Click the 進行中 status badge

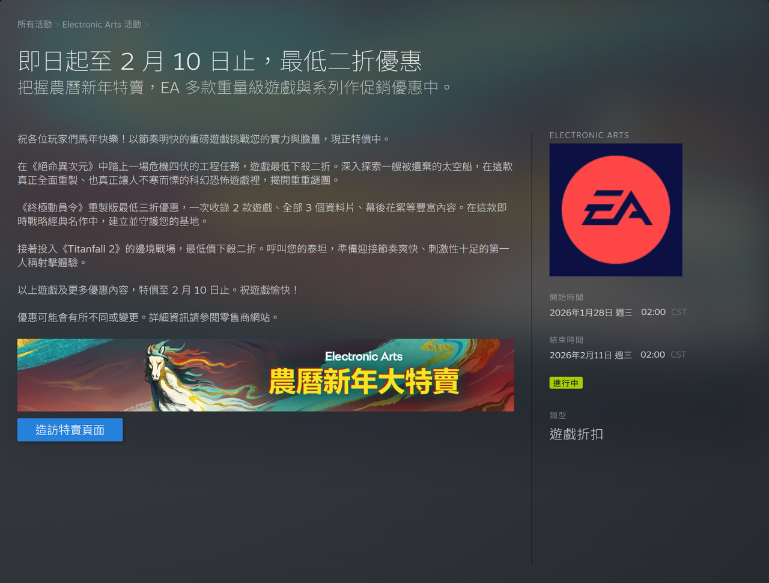[566, 383]
